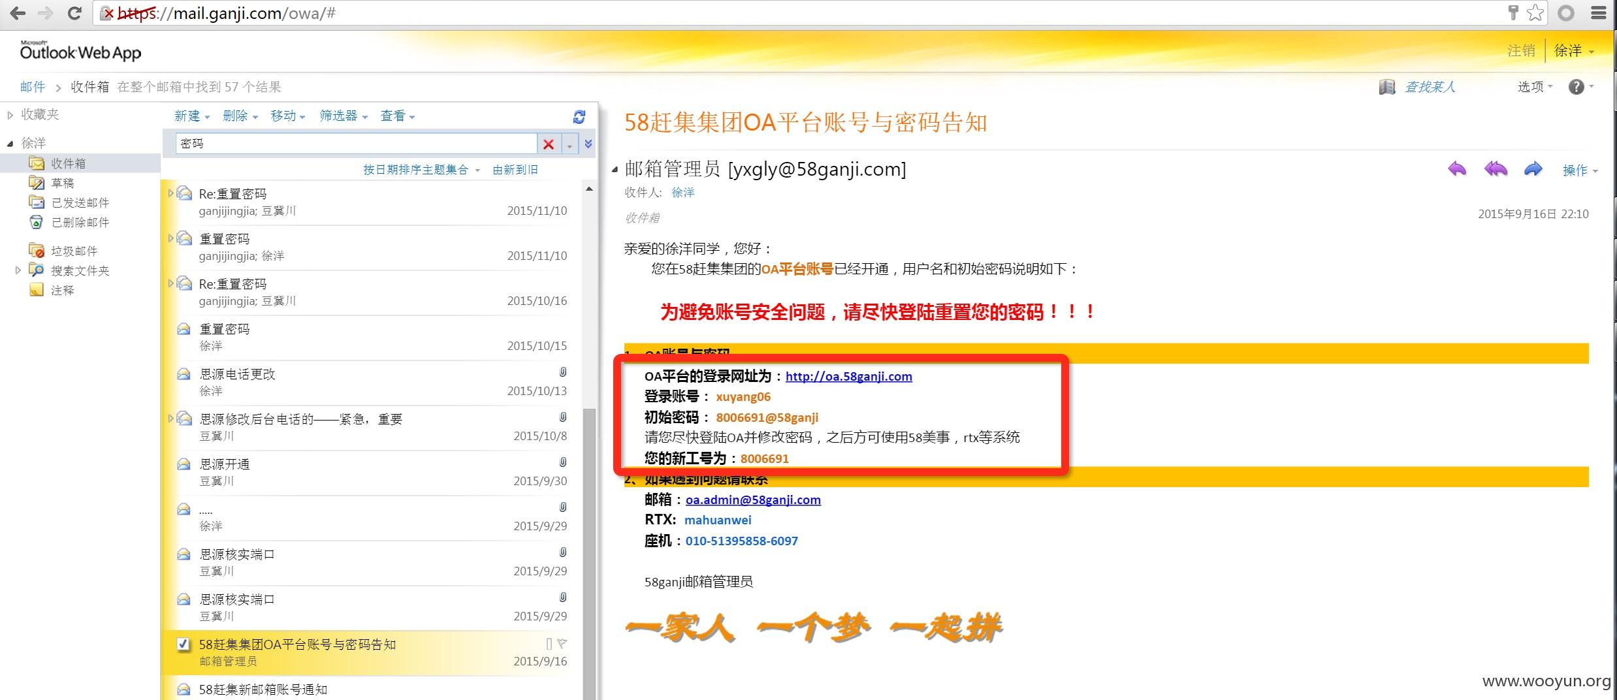Expand the Re:重置密码 2015/11/10 conversation
Viewport: 1617px width, 700px height.
coord(170,193)
